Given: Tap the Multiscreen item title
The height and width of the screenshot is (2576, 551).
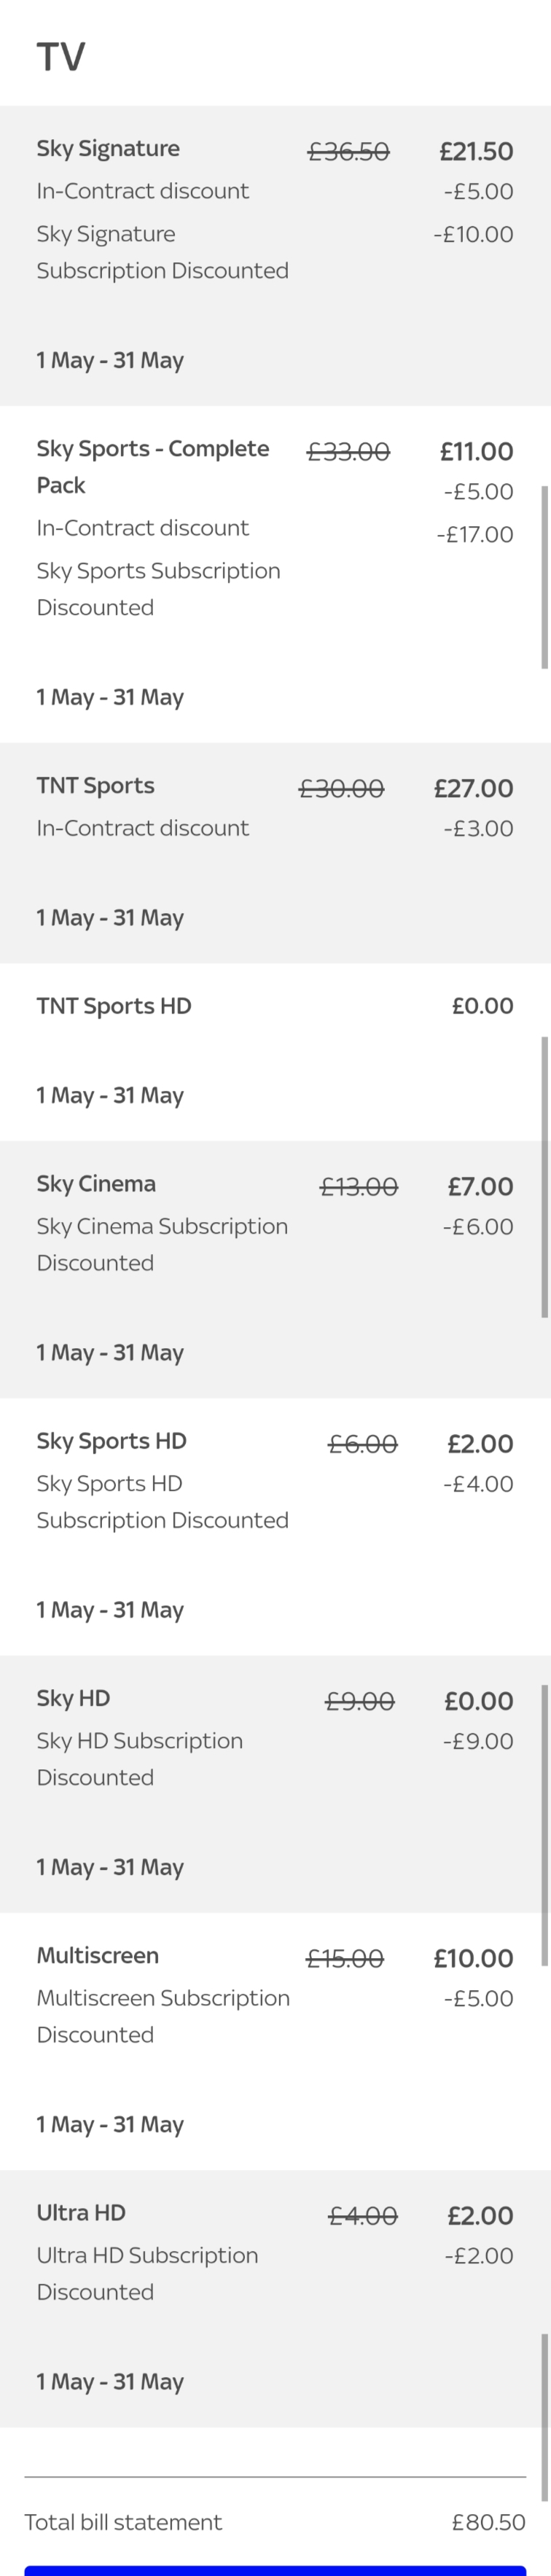Looking at the screenshot, I should click(x=98, y=1955).
